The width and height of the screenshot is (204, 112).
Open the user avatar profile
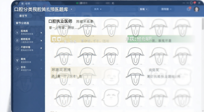[196, 9]
